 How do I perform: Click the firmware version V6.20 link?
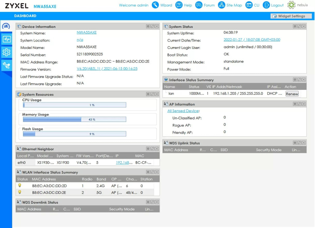click(107, 69)
